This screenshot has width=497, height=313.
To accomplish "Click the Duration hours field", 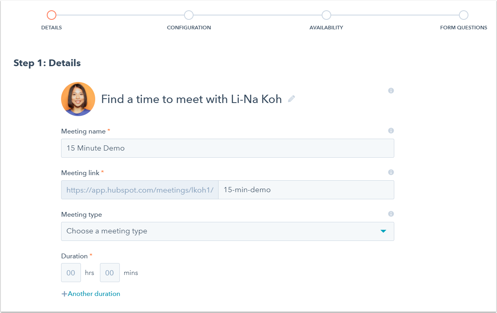I will pos(71,273).
